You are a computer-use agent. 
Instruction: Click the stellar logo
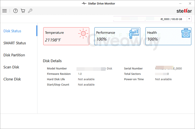184,11
